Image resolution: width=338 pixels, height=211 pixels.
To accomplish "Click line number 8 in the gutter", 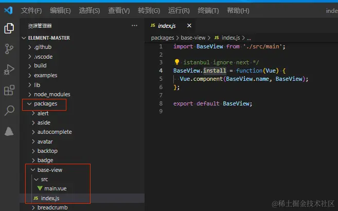I will (x=161, y=103).
